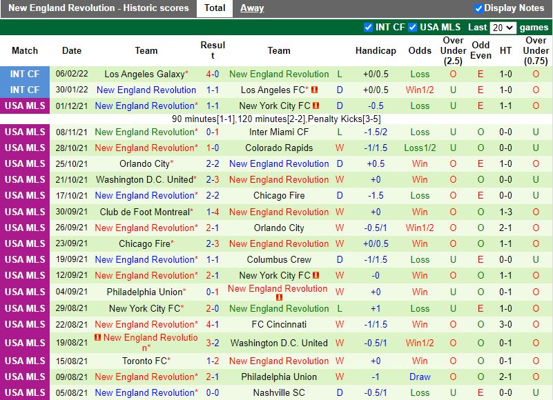Click the Columbus Crew link
Screen dimensions: 553x400
coord(279,259)
